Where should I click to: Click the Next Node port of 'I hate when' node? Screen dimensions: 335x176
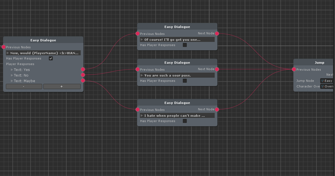pos(217,110)
